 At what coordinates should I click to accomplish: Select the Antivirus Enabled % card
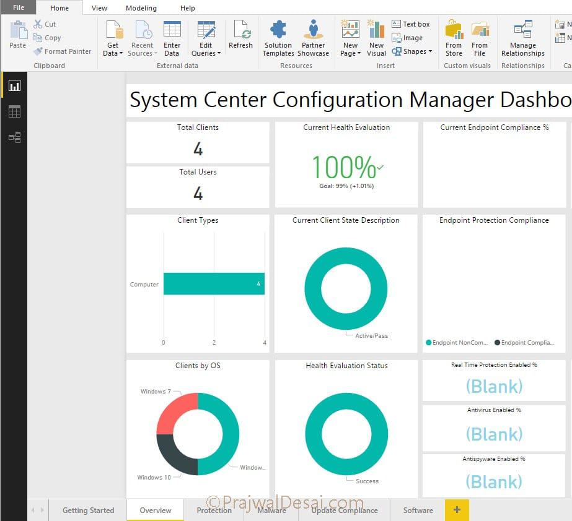[494, 428]
